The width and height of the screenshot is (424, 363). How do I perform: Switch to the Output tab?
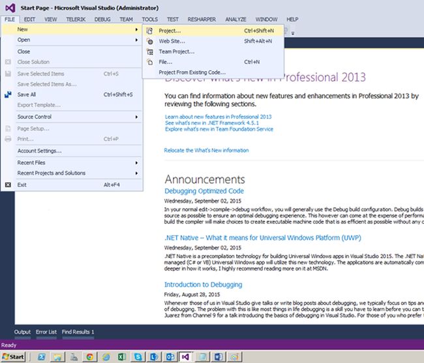pos(22,332)
